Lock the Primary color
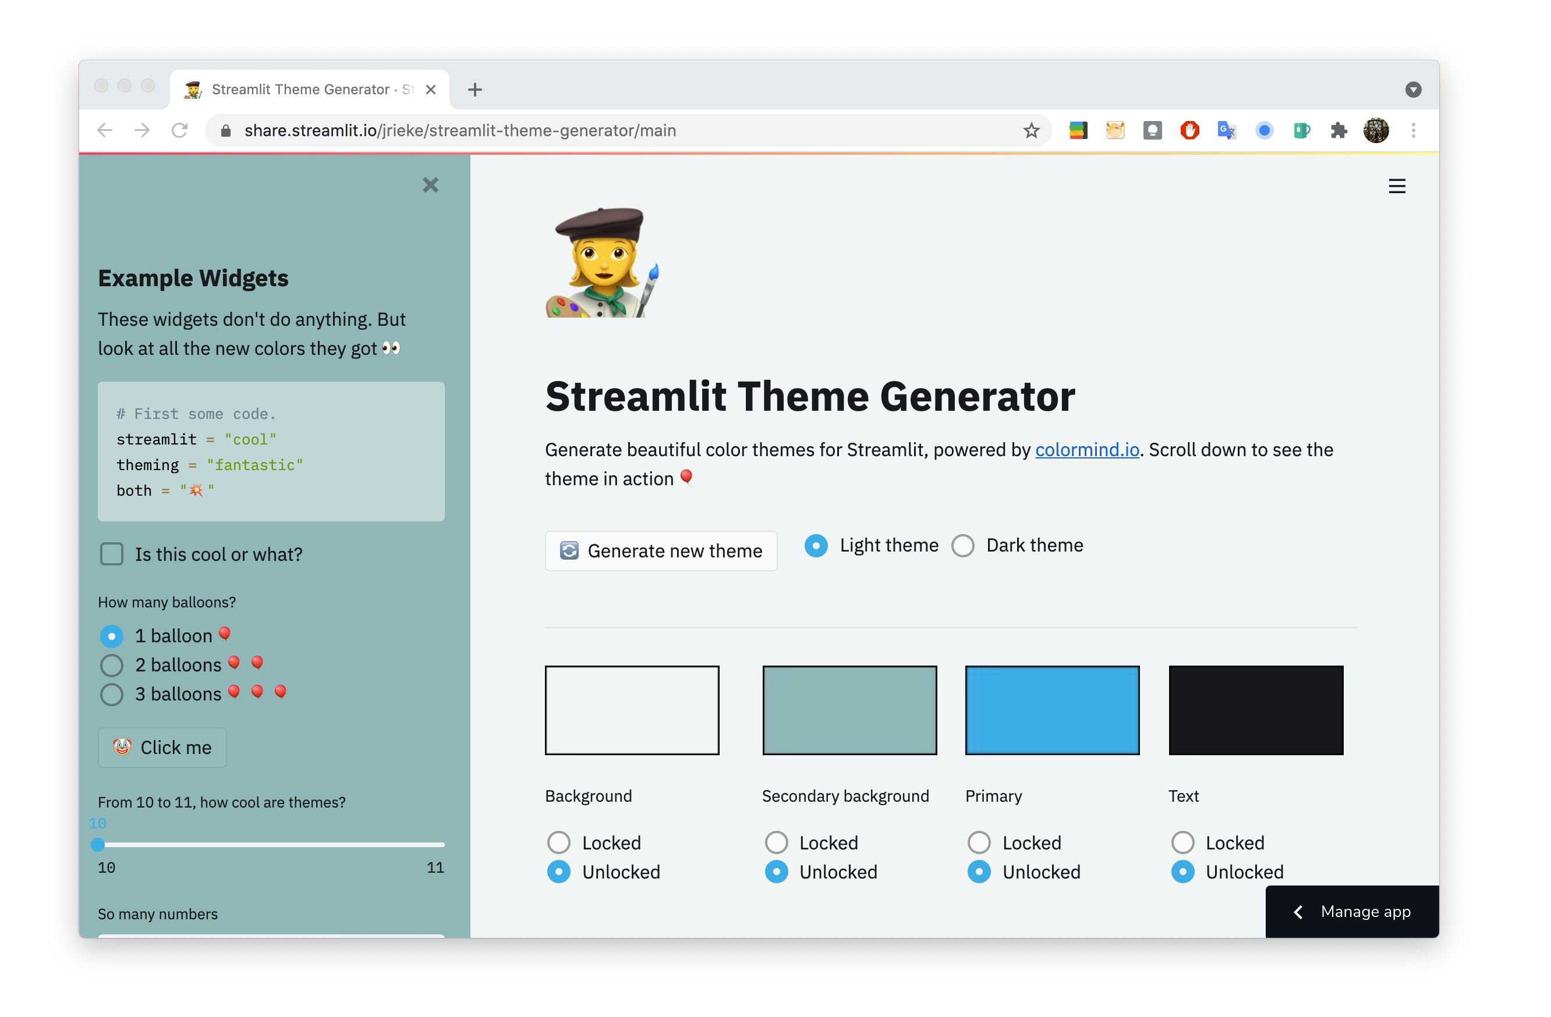 coord(979,842)
